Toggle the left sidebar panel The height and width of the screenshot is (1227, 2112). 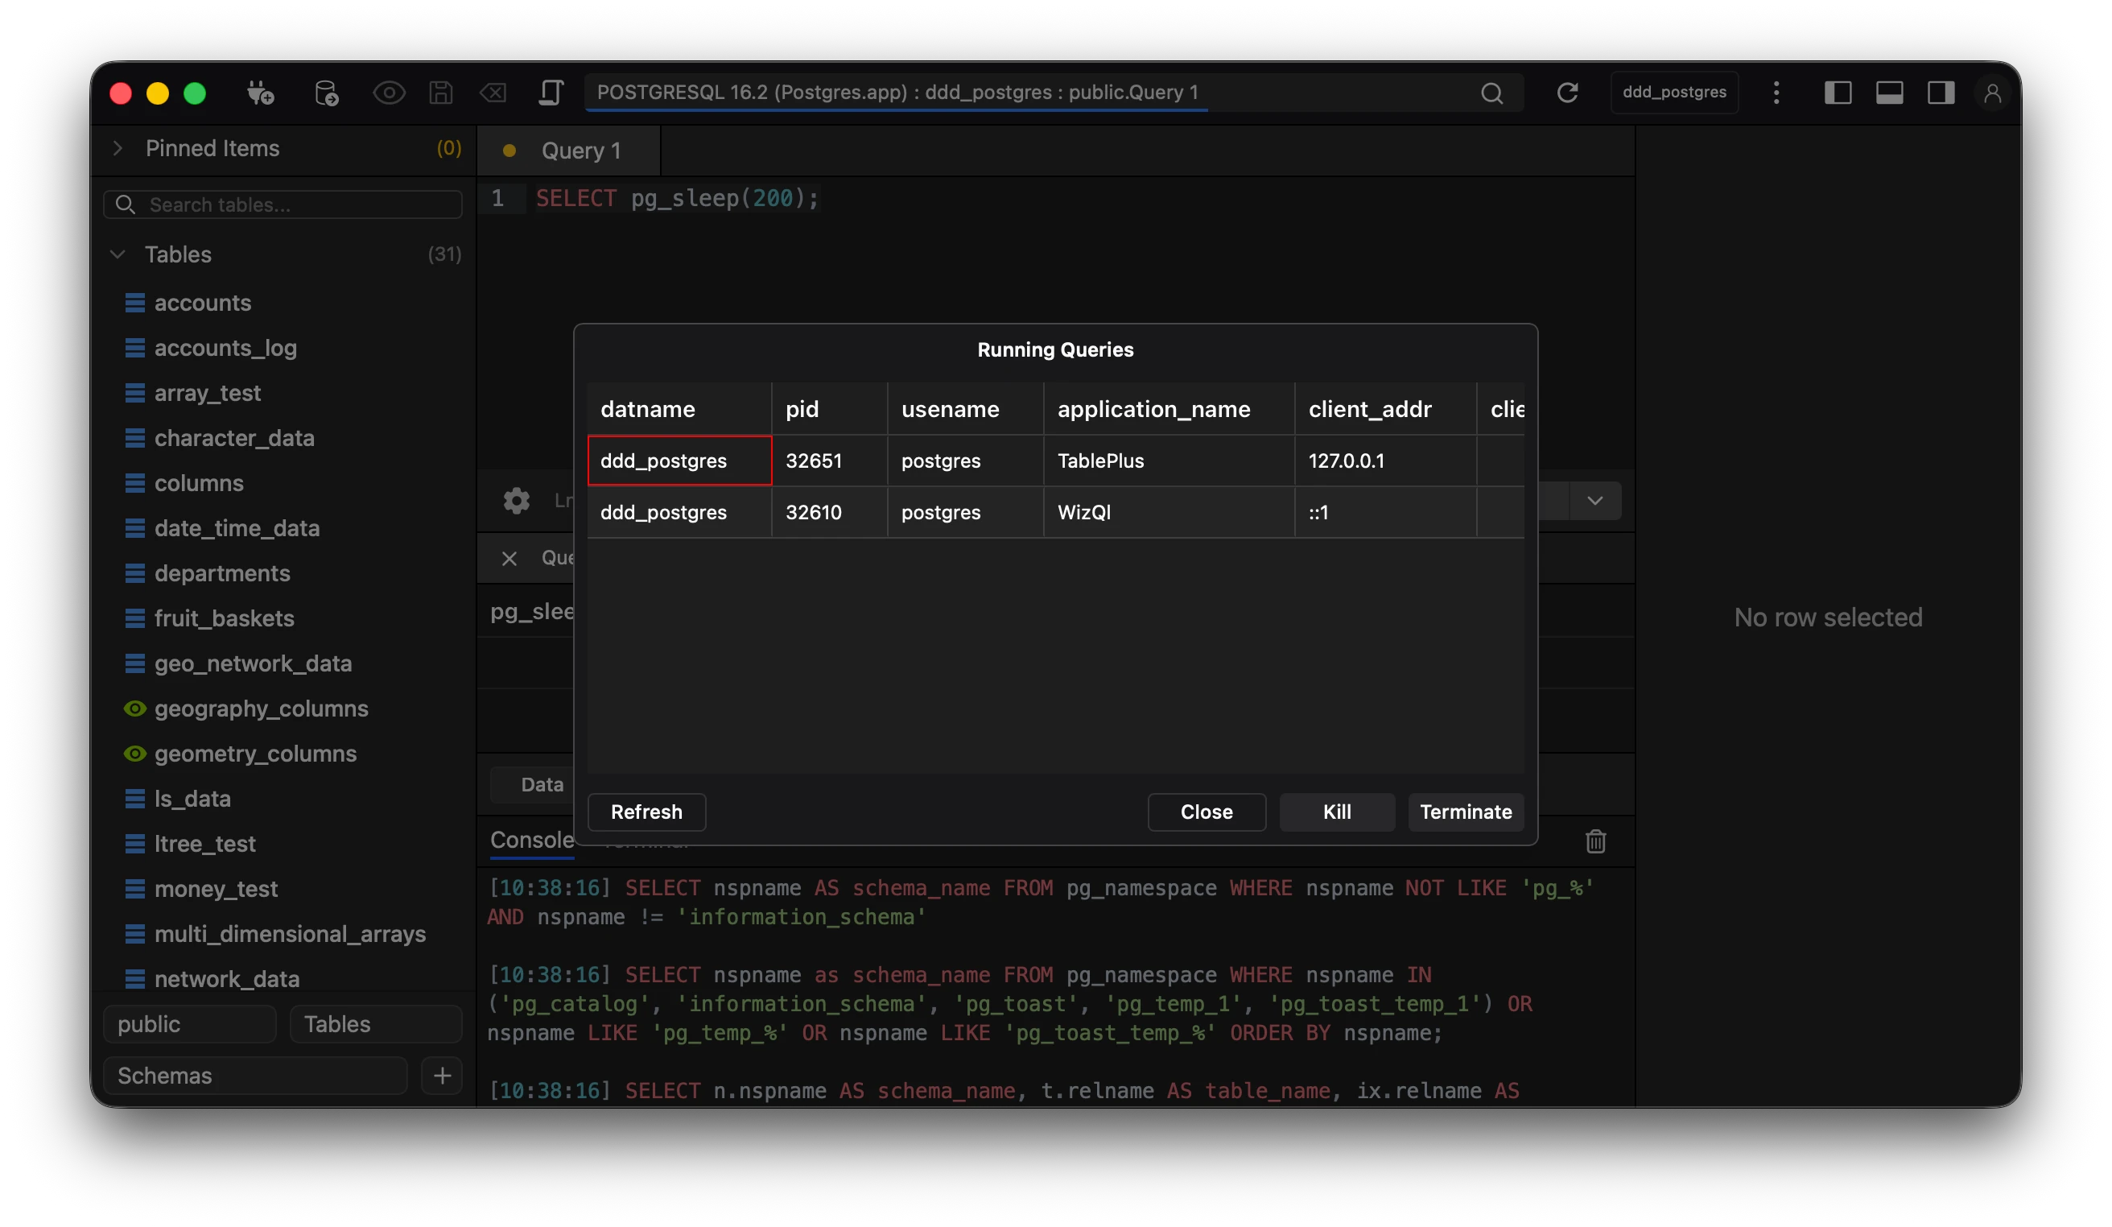(x=1838, y=93)
